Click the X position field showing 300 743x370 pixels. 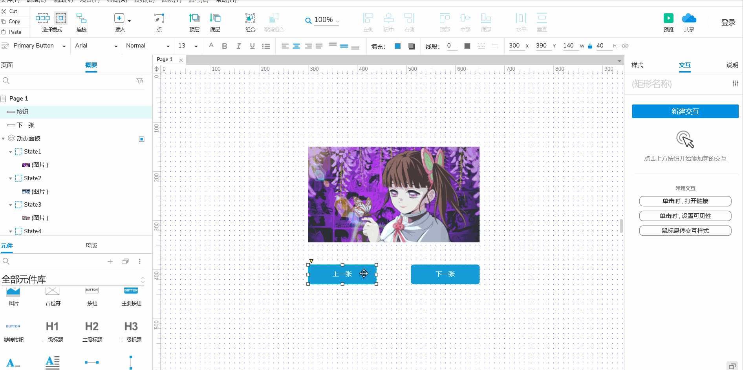(516, 46)
